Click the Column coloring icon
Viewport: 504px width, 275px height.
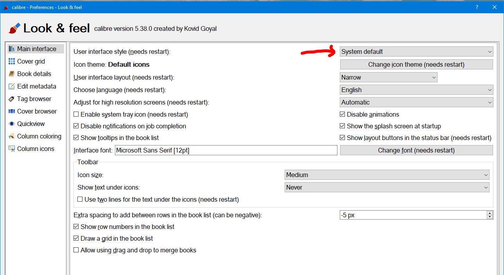point(12,136)
